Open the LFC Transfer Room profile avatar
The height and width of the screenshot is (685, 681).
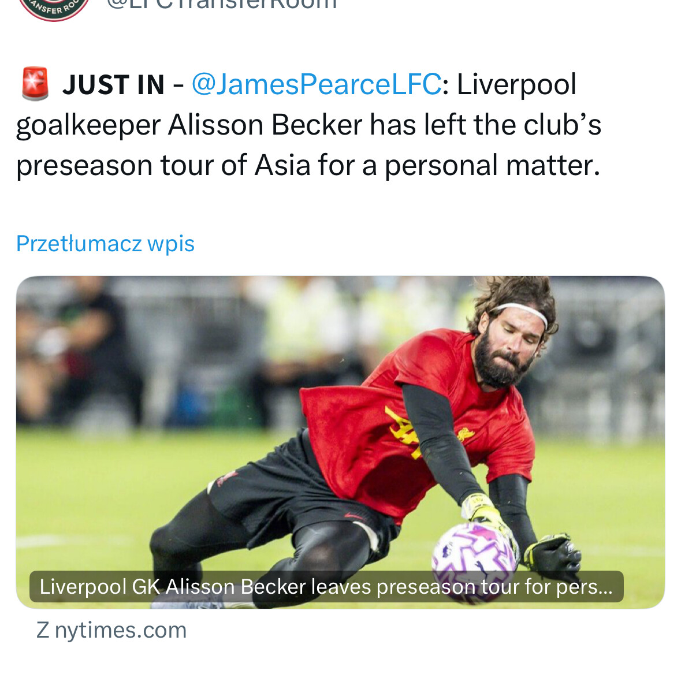coord(53,7)
